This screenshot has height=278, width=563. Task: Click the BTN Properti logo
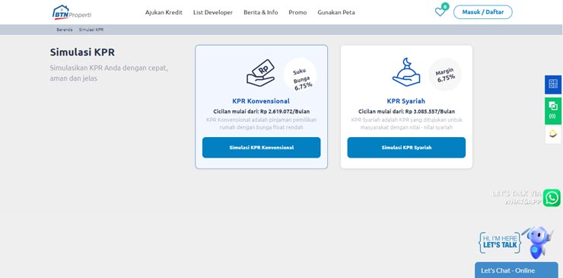click(72, 12)
